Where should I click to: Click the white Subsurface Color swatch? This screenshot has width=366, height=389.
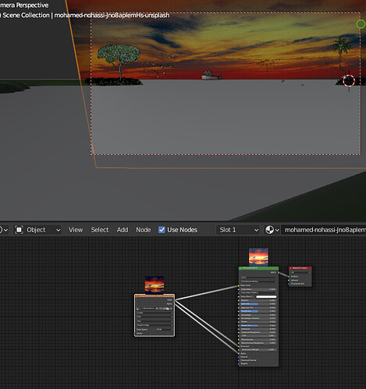266,297
